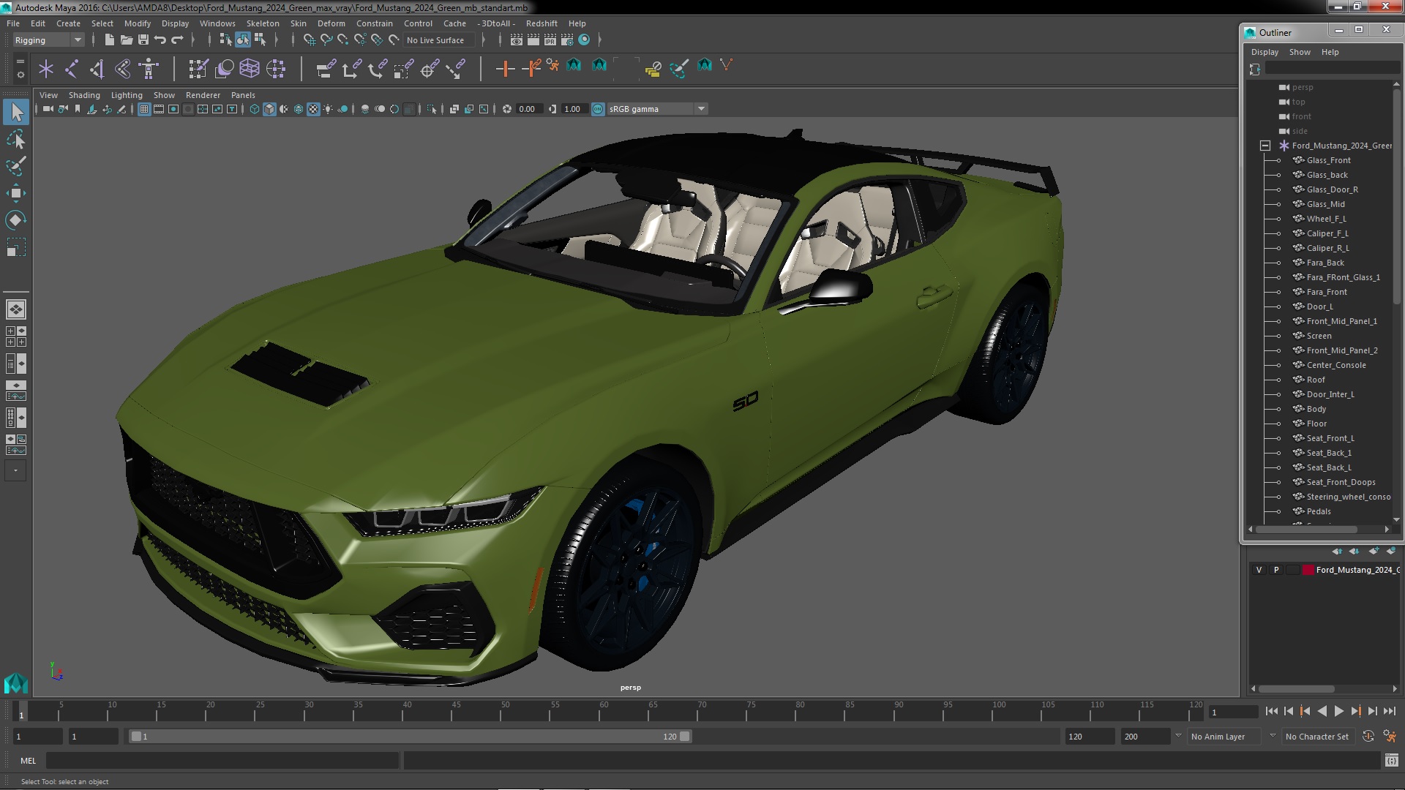Pick the Rotate tool in the toolbox

[x=16, y=220]
